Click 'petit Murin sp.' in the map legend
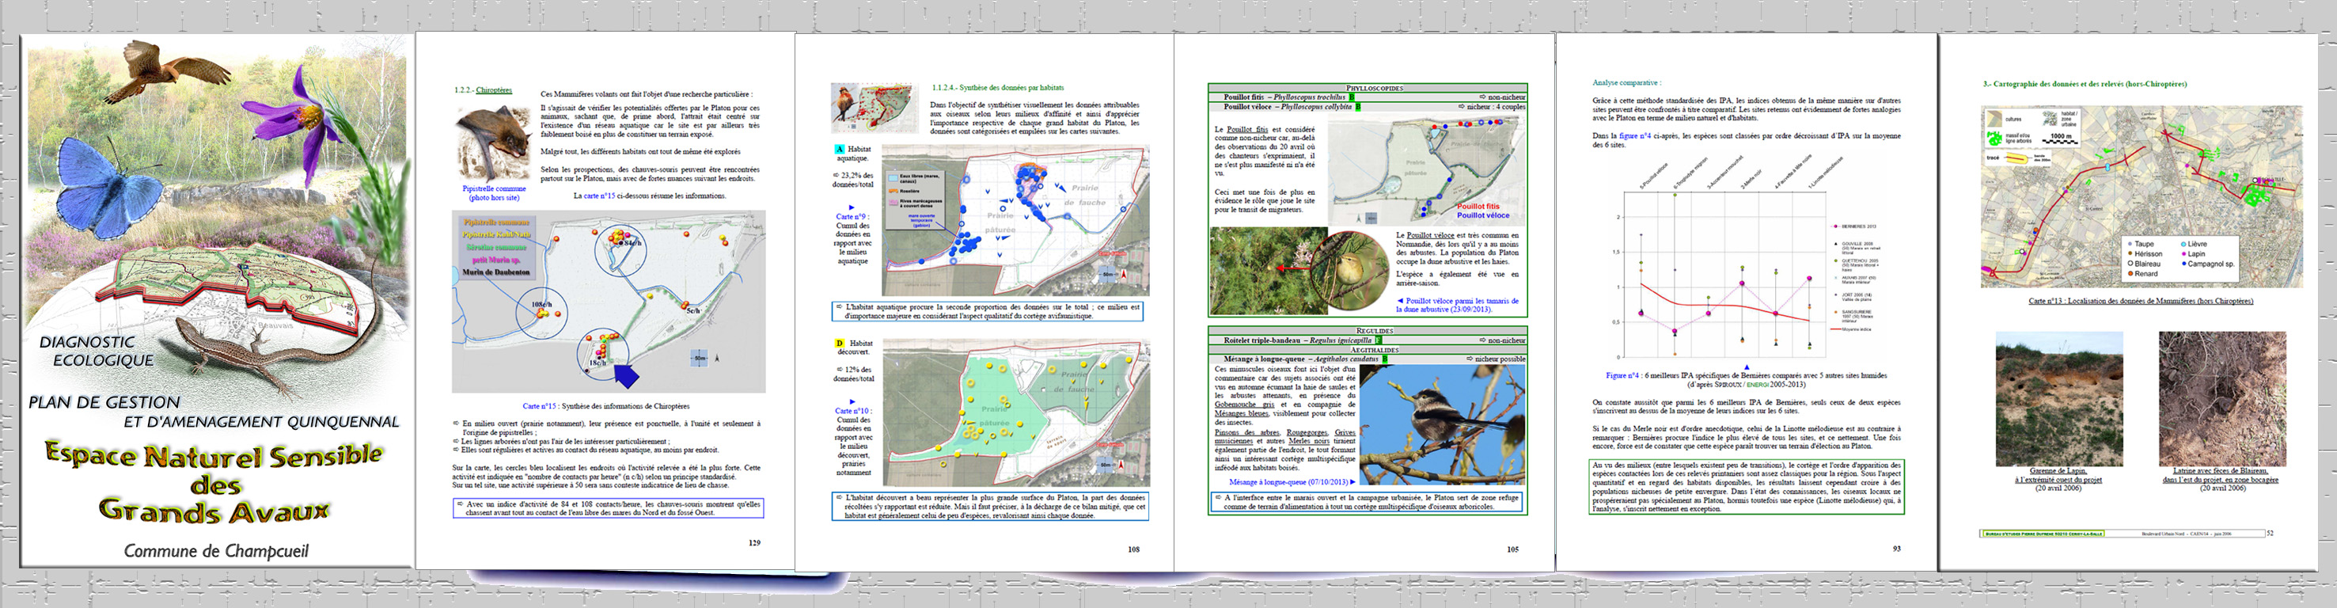2337x608 pixels. pyautogui.click(x=496, y=260)
